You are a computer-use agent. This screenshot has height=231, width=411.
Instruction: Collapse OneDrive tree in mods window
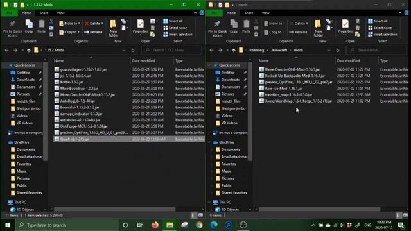[209, 142]
